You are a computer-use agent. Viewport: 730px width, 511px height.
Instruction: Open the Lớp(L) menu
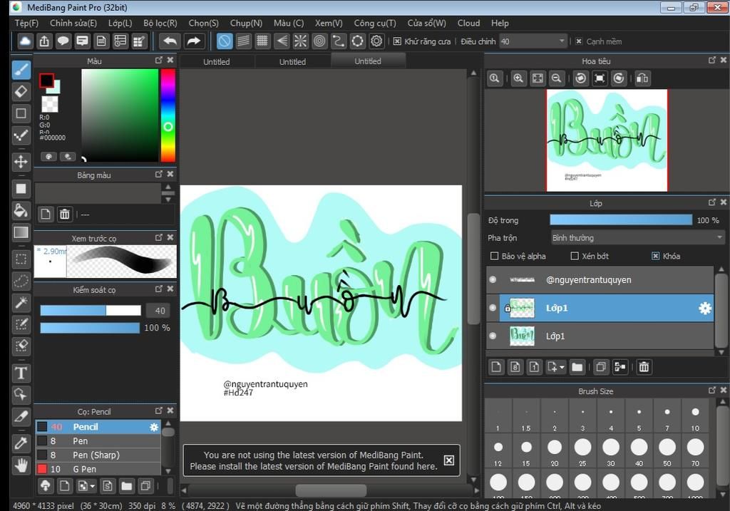[x=120, y=23]
